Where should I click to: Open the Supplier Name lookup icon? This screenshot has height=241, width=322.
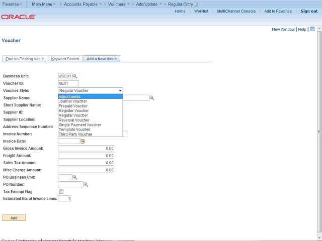point(151,98)
